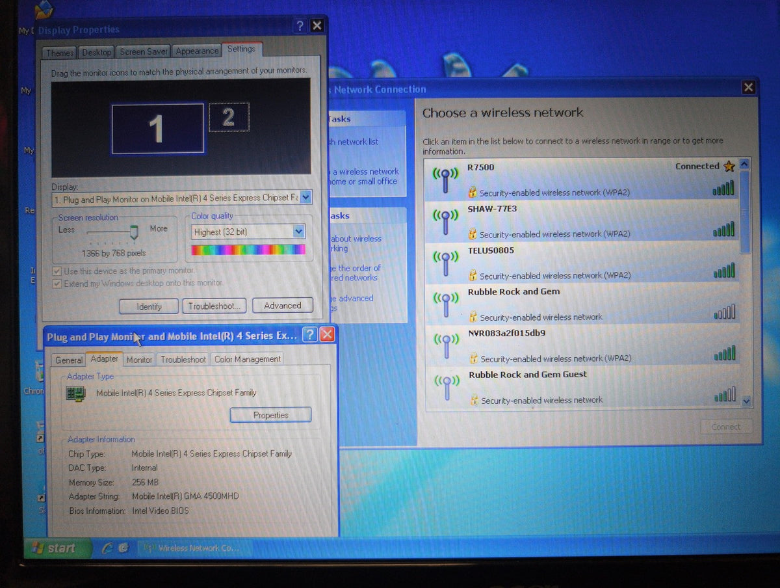This screenshot has height=588, width=780.
Task: Open the Troubleshoot tab in the adapter dialog
Action: click(x=183, y=359)
